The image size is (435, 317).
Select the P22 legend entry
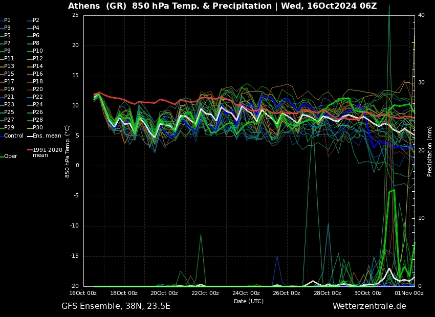(x=38, y=97)
